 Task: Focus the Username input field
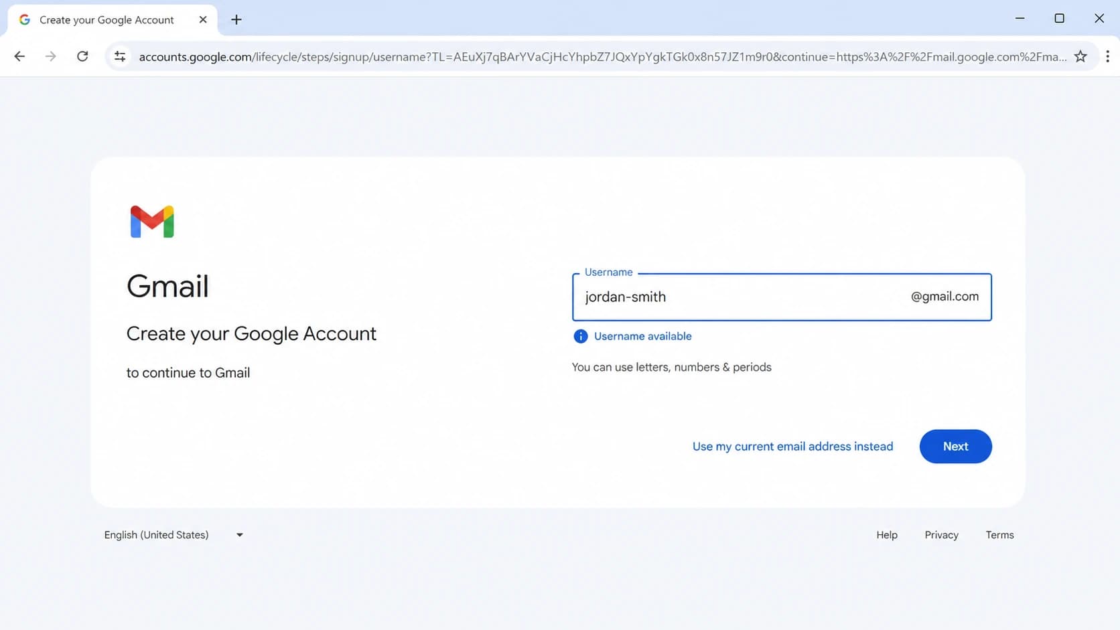782,297
